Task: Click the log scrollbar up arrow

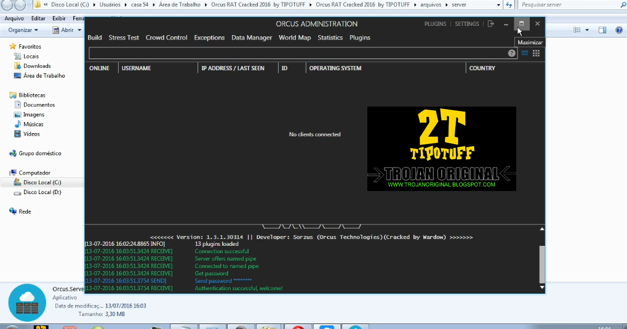Action: tap(542, 229)
